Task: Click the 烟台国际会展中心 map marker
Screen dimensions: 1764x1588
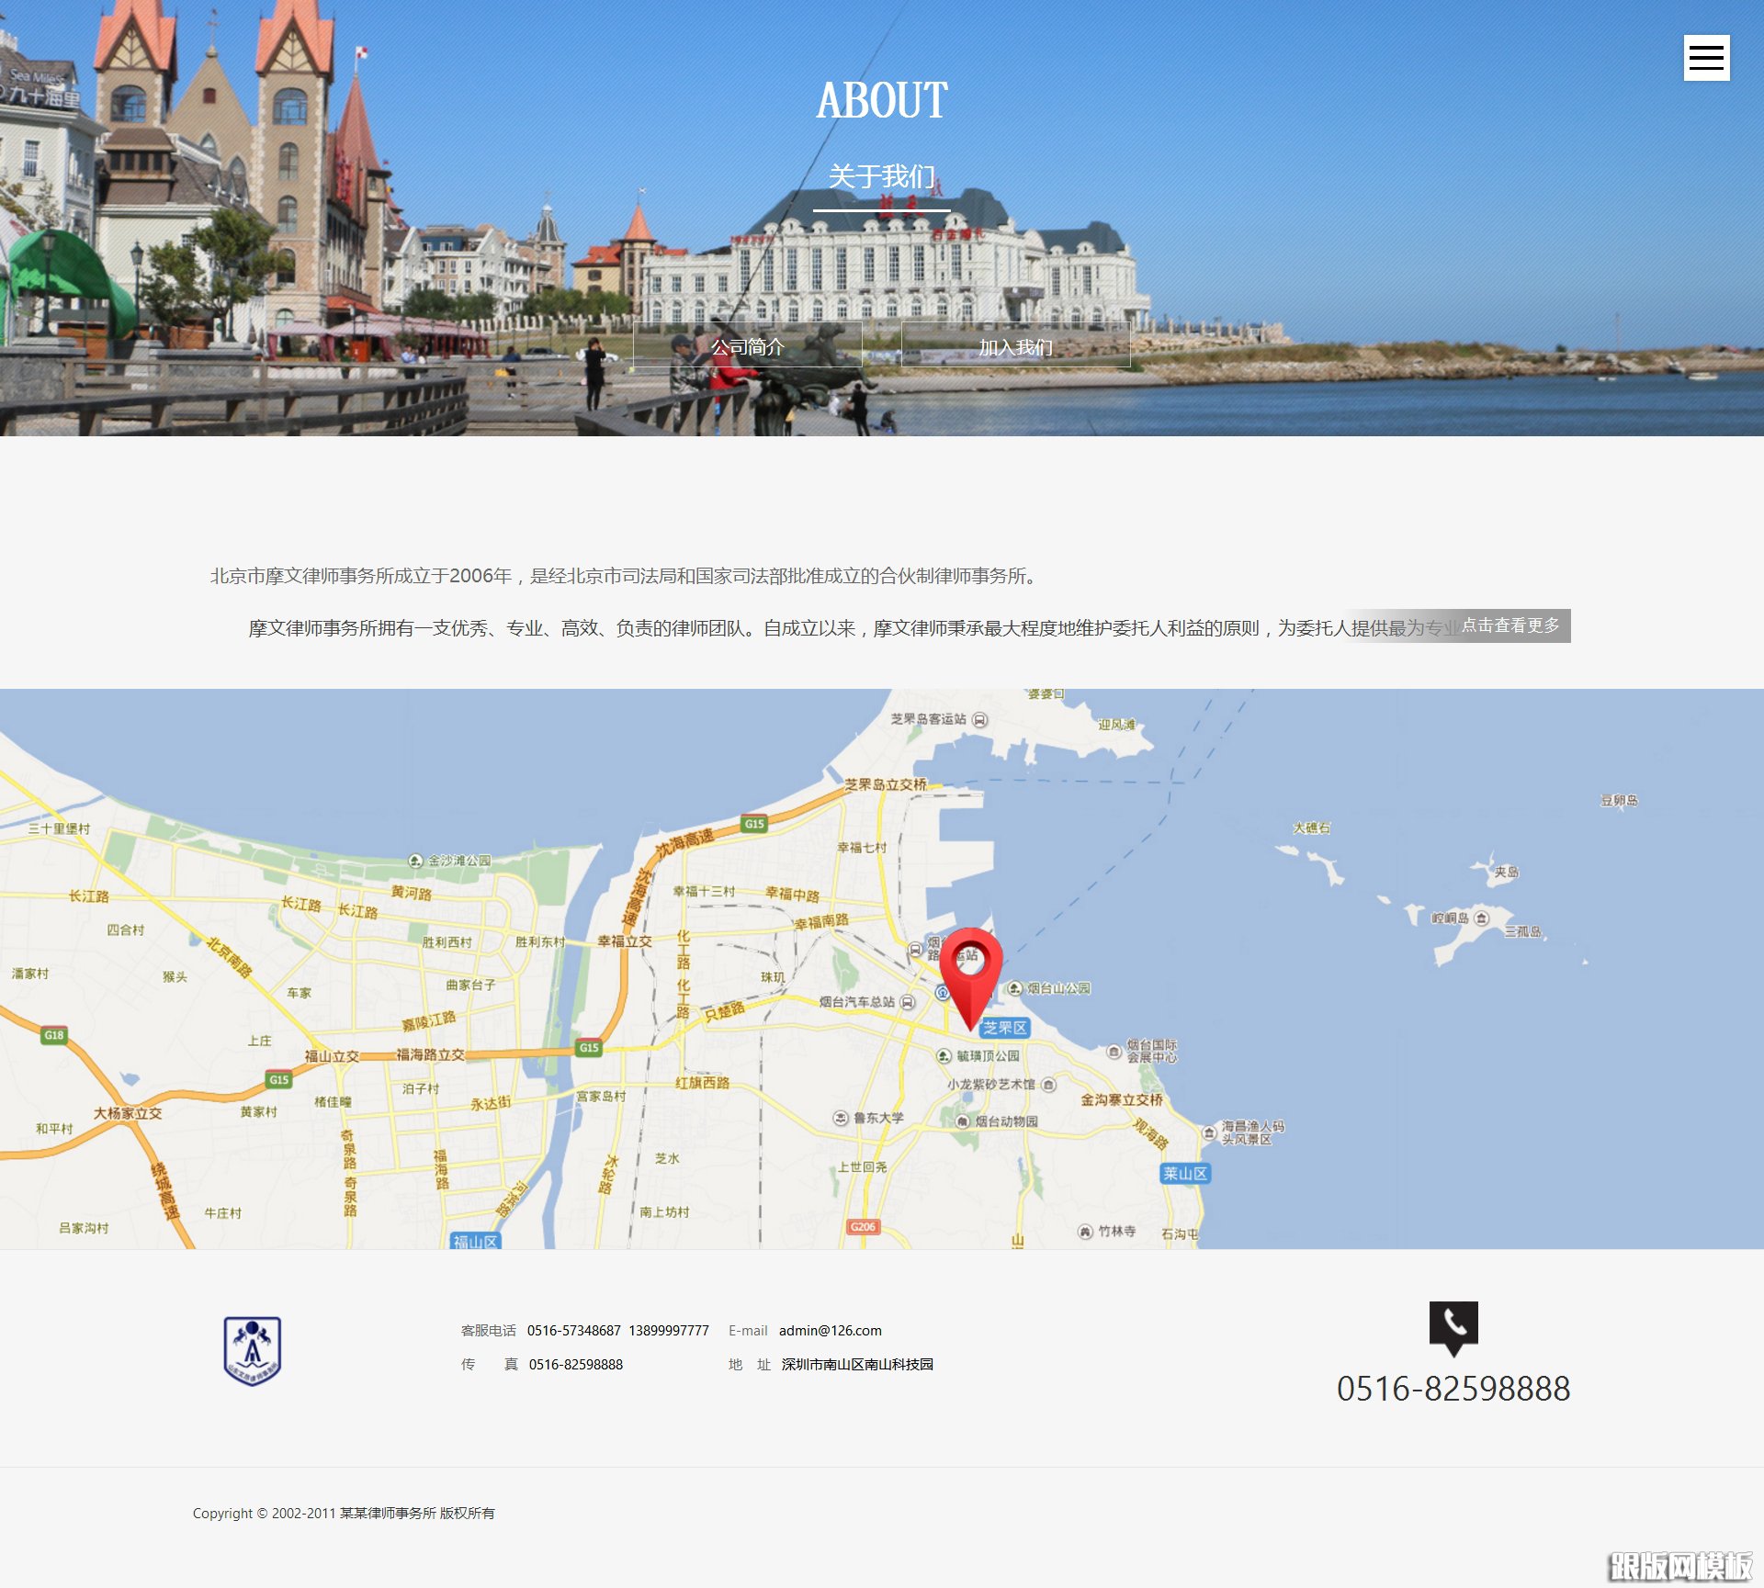Action: 1114,1051
